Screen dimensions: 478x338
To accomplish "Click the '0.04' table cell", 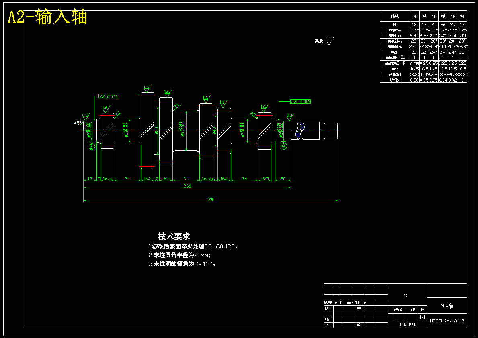I will tap(443, 80).
